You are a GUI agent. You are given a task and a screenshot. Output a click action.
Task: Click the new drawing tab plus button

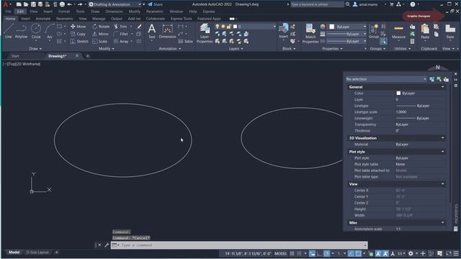click(88, 56)
